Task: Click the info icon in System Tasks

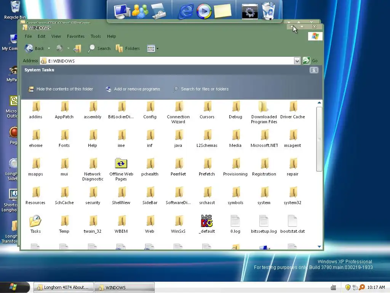Action: (x=314, y=70)
